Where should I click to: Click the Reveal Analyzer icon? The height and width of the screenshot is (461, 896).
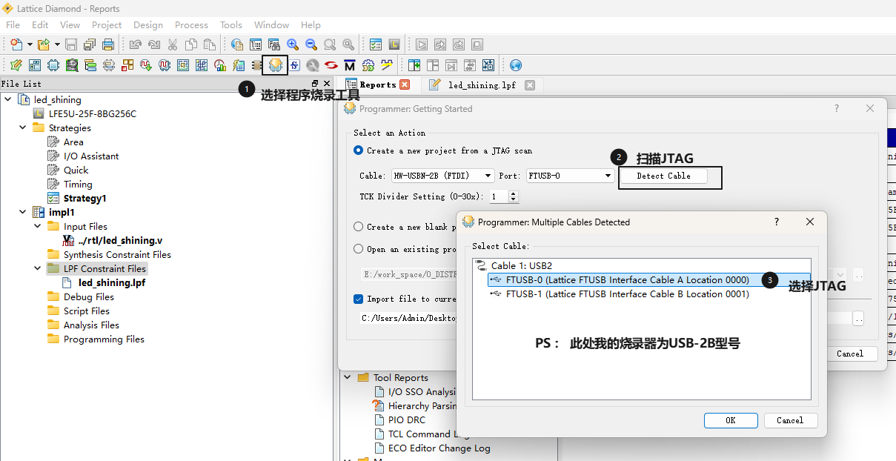tap(164, 65)
